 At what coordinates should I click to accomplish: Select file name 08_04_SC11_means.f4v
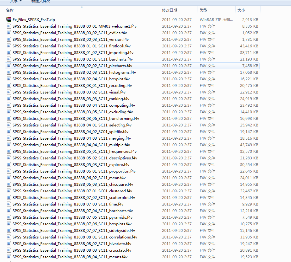tap(70, 257)
